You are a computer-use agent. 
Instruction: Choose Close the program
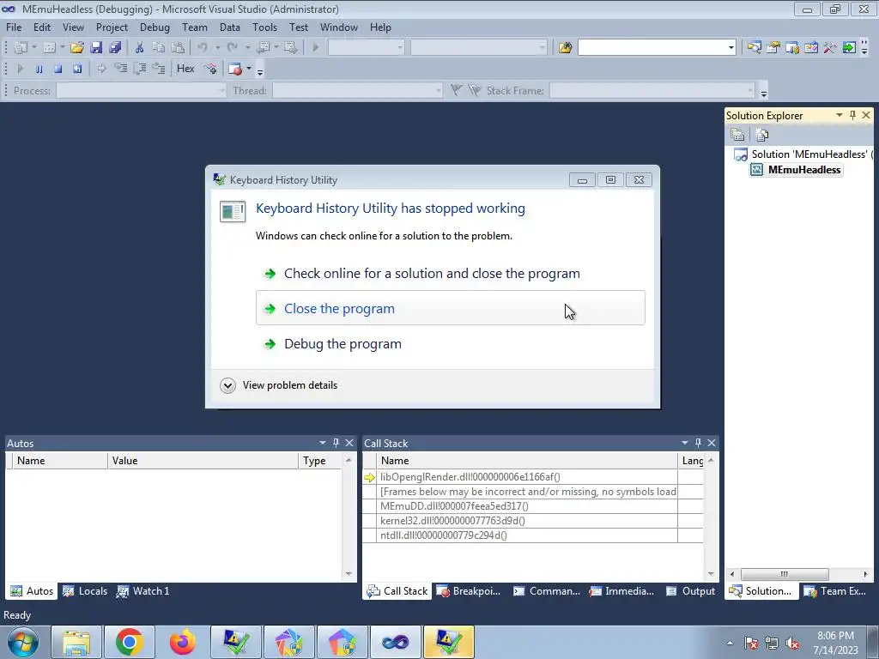pyautogui.click(x=450, y=308)
